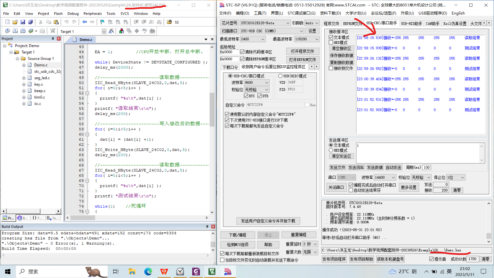Unindent selected lines icon
This screenshot has height=278, width=494.
pos(144,22)
